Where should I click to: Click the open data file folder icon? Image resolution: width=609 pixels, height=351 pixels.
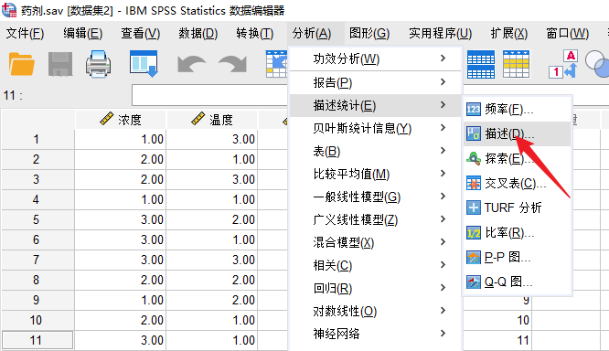tap(22, 64)
